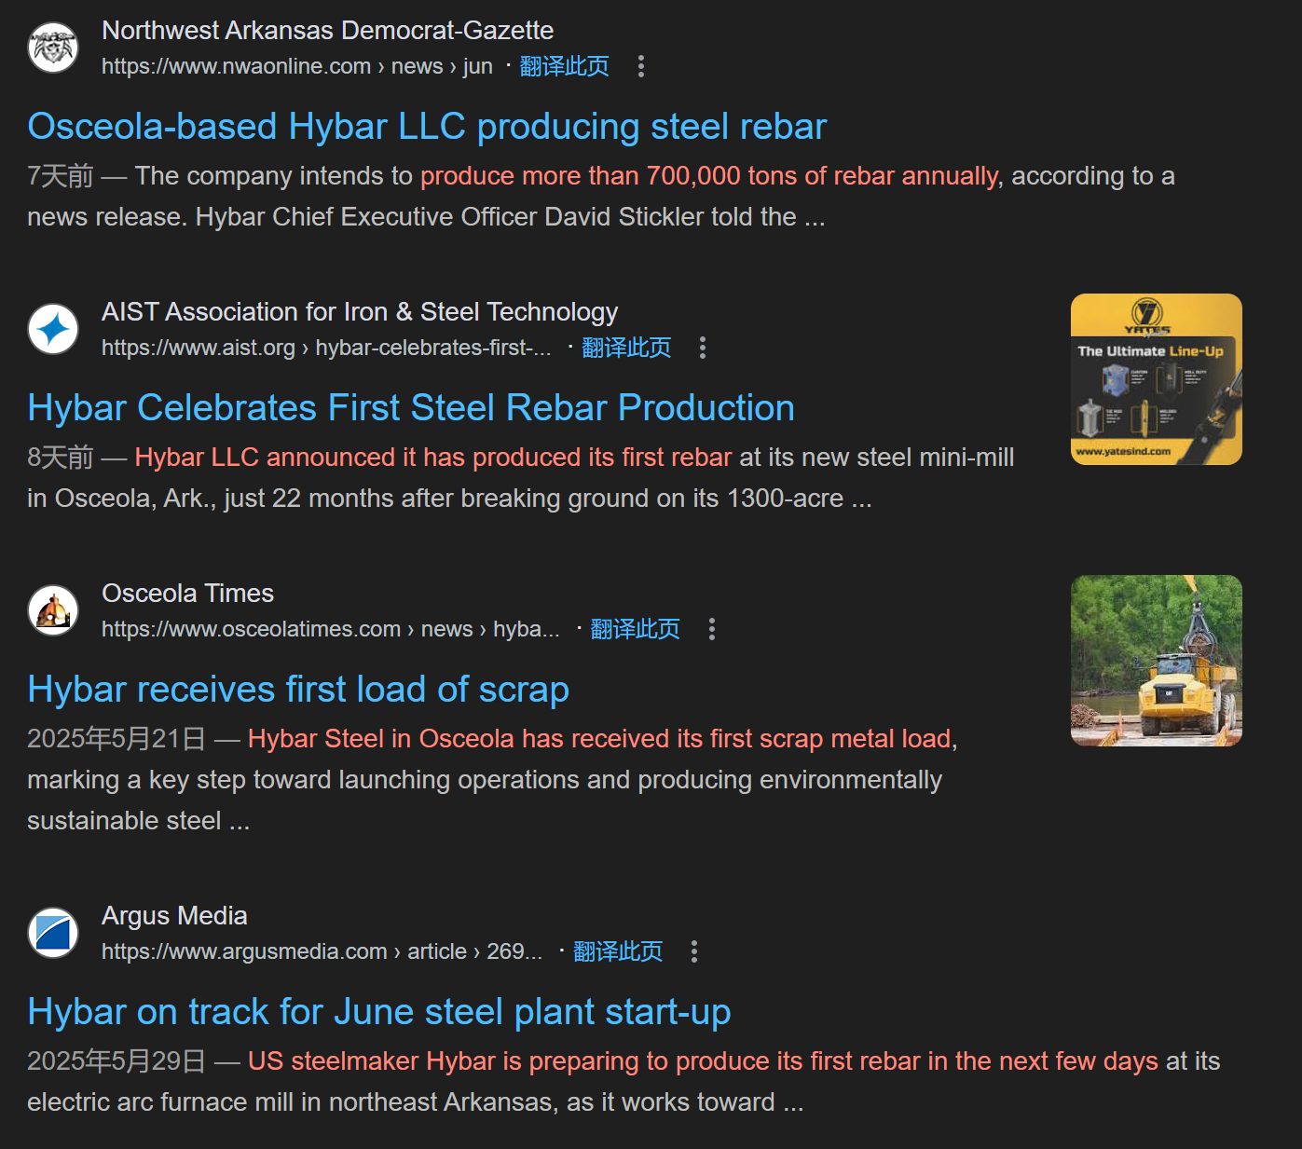Open 'Hybar on track for June steel plant start-up'
The height and width of the screenshot is (1149, 1302).
(379, 1012)
